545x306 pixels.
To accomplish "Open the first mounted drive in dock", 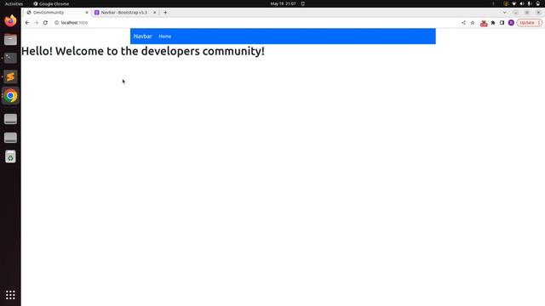I will pyautogui.click(x=10, y=119).
